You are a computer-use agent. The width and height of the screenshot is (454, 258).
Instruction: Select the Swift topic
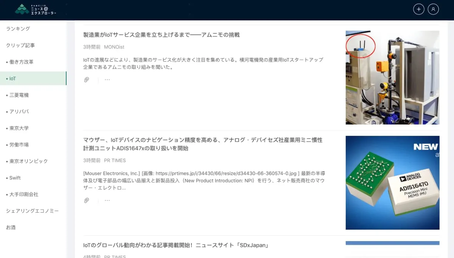coord(33,178)
